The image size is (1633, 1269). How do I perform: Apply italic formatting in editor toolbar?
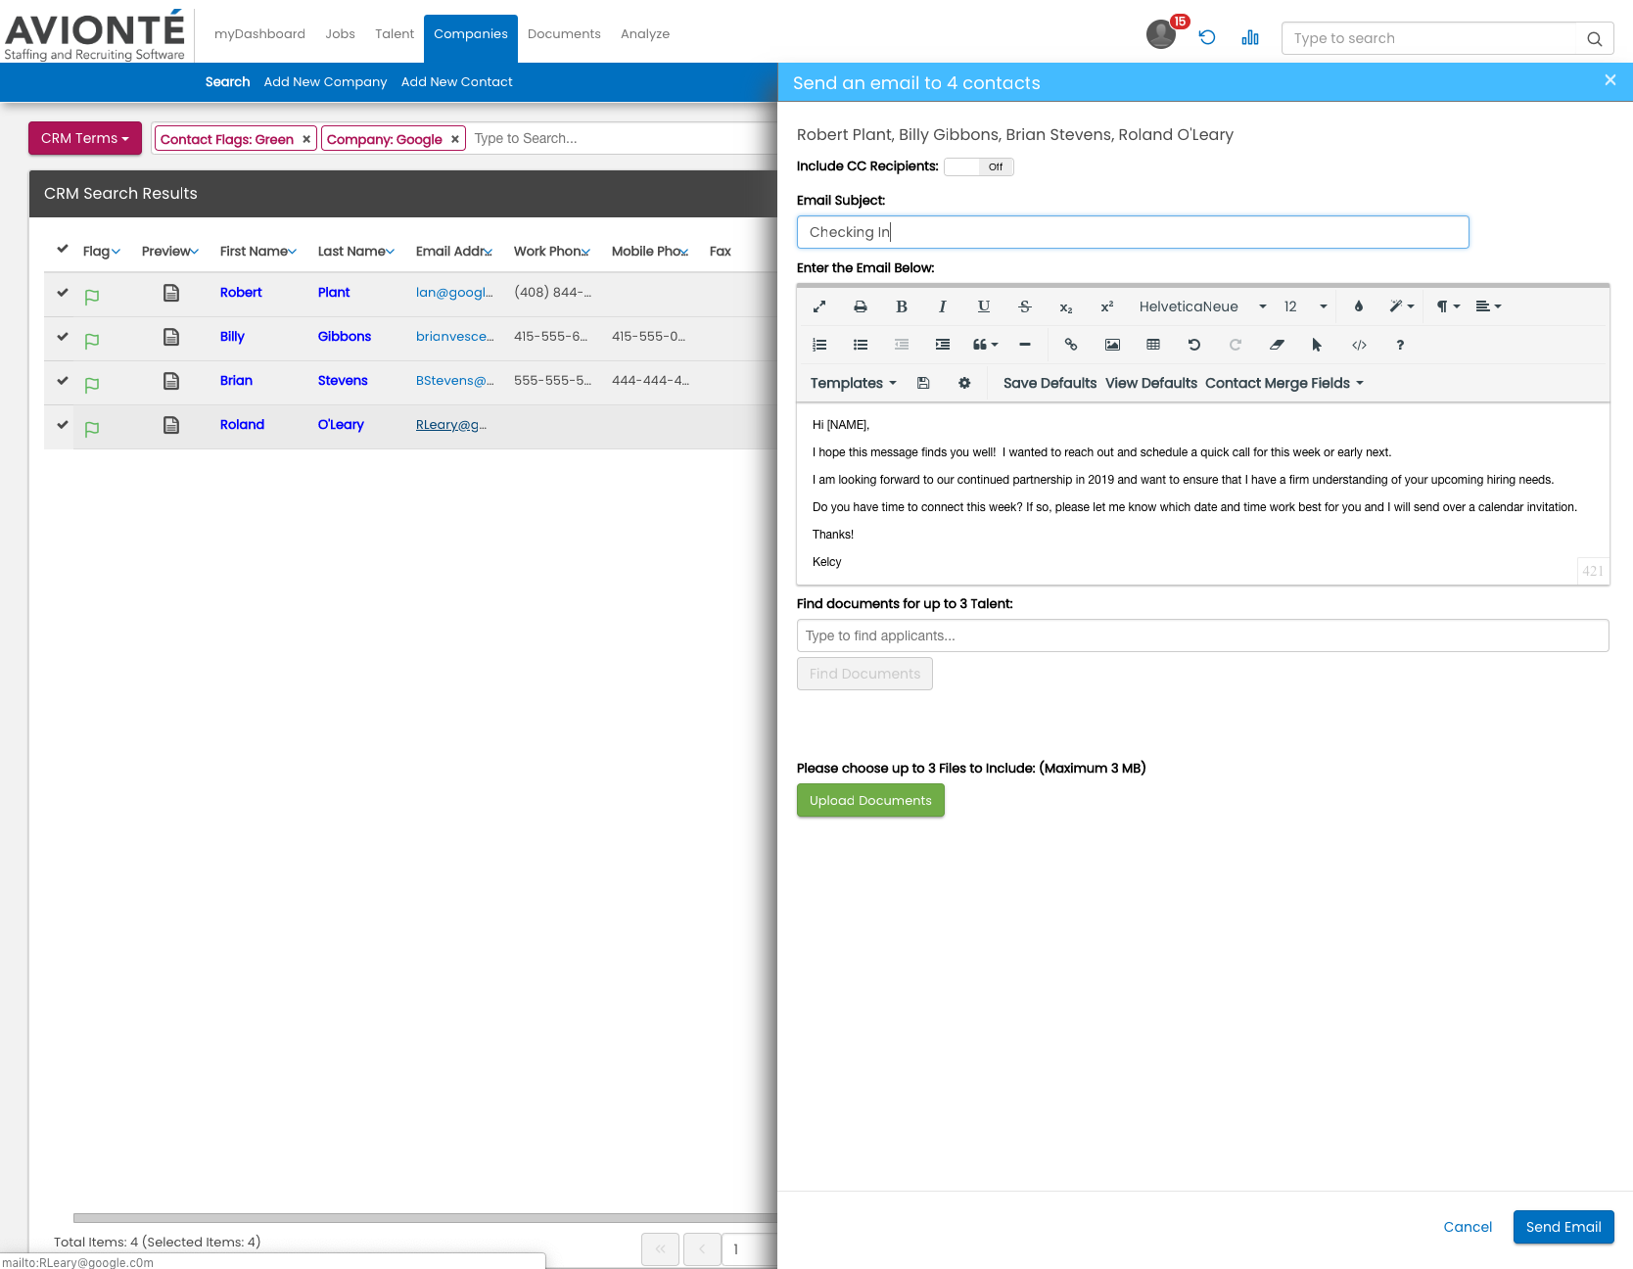coord(942,306)
